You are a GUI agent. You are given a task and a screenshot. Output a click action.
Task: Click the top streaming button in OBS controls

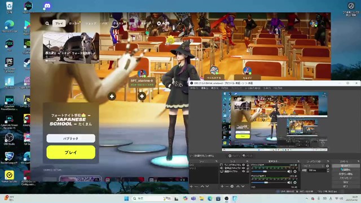coord(345,166)
